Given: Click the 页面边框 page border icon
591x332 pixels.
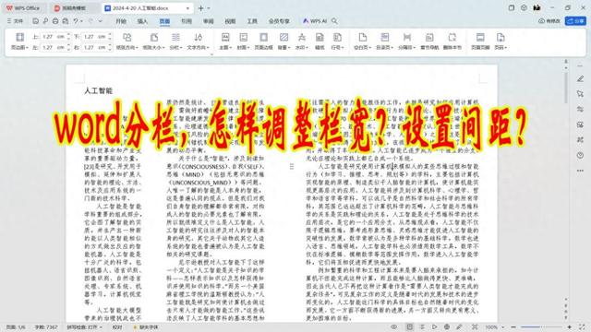Looking at the screenshot, I should point(263,41).
